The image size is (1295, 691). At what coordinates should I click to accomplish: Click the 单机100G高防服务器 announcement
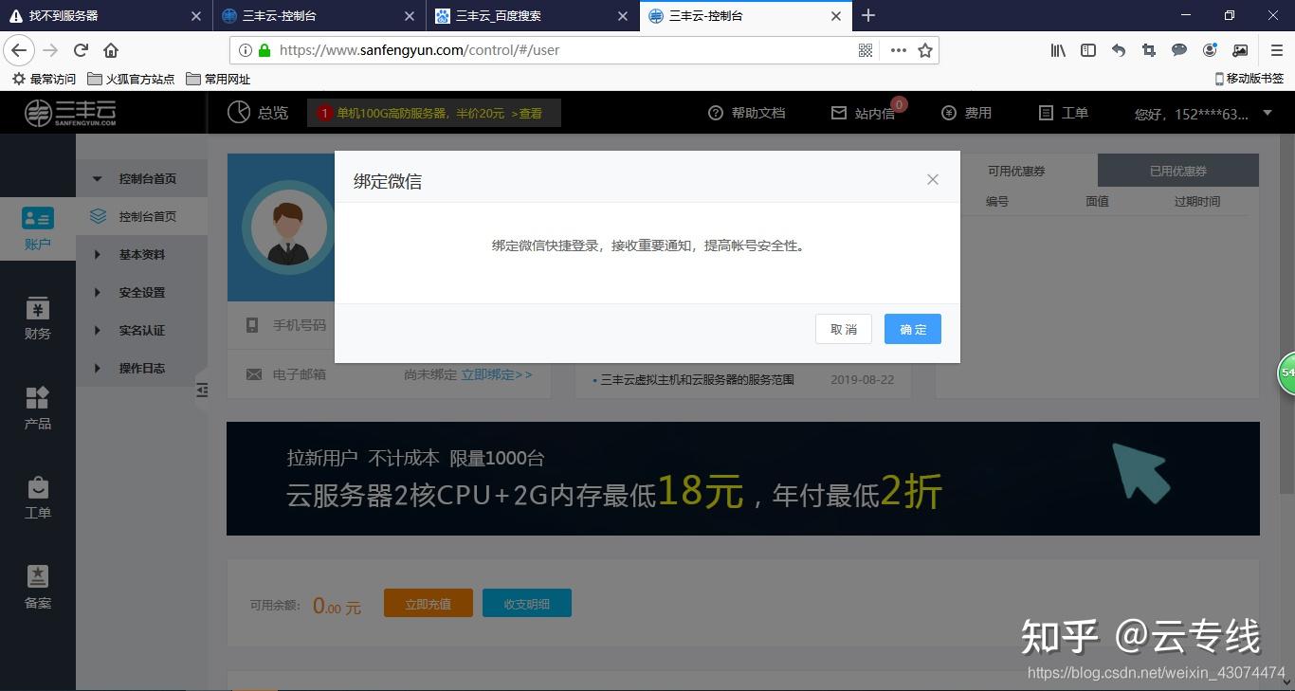click(434, 113)
